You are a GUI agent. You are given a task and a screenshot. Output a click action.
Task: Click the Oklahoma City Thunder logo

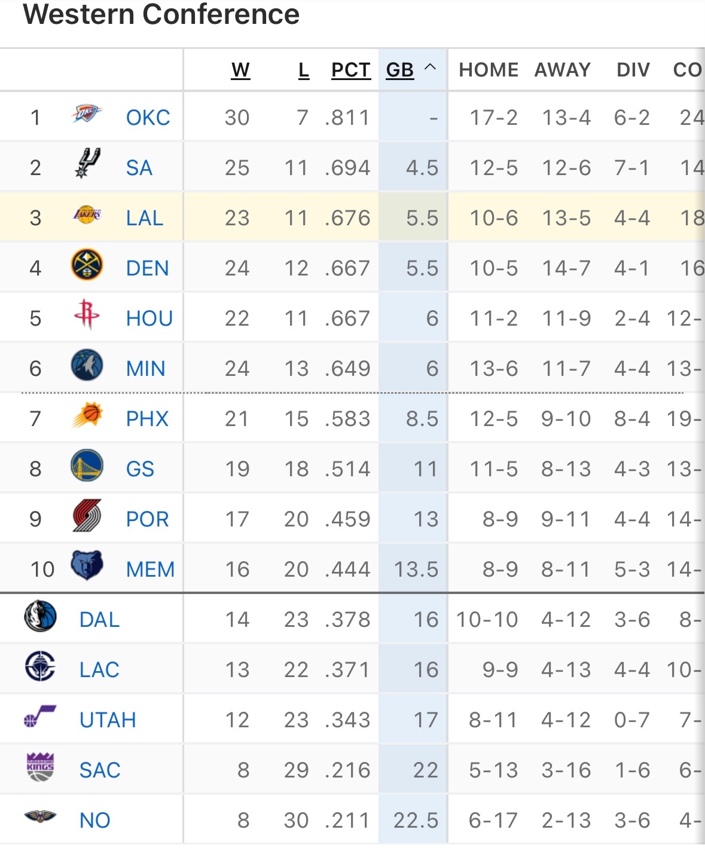coord(87,114)
